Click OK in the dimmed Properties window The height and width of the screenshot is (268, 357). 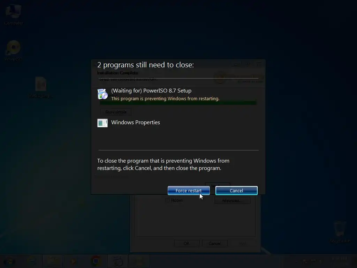[x=187, y=243]
